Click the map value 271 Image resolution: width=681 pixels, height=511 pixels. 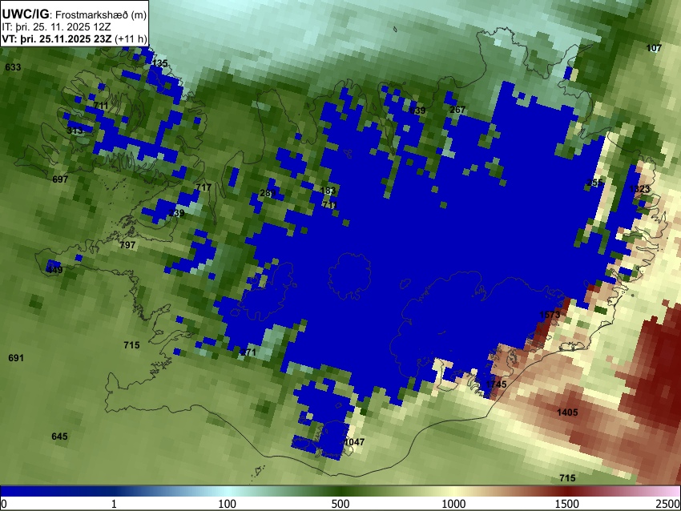(248, 352)
